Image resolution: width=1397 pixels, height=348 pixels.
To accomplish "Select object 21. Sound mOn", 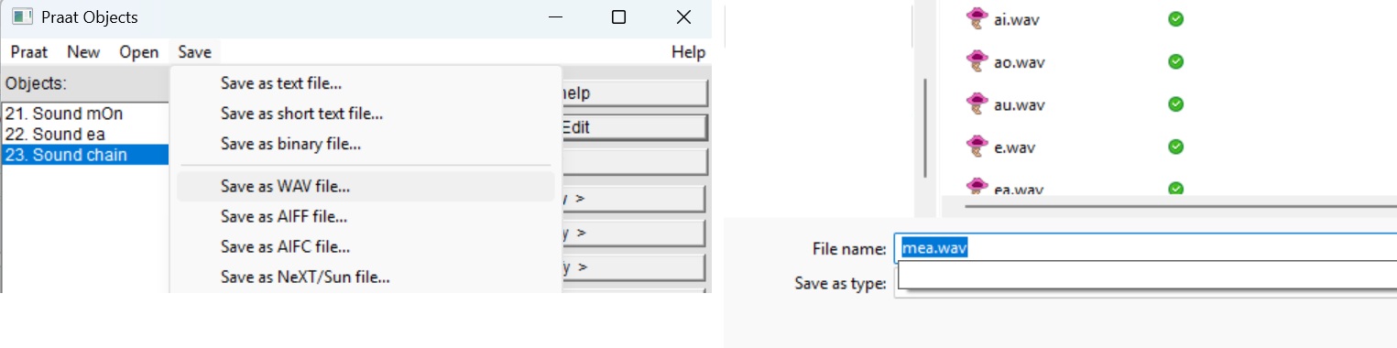I will pyautogui.click(x=86, y=114).
